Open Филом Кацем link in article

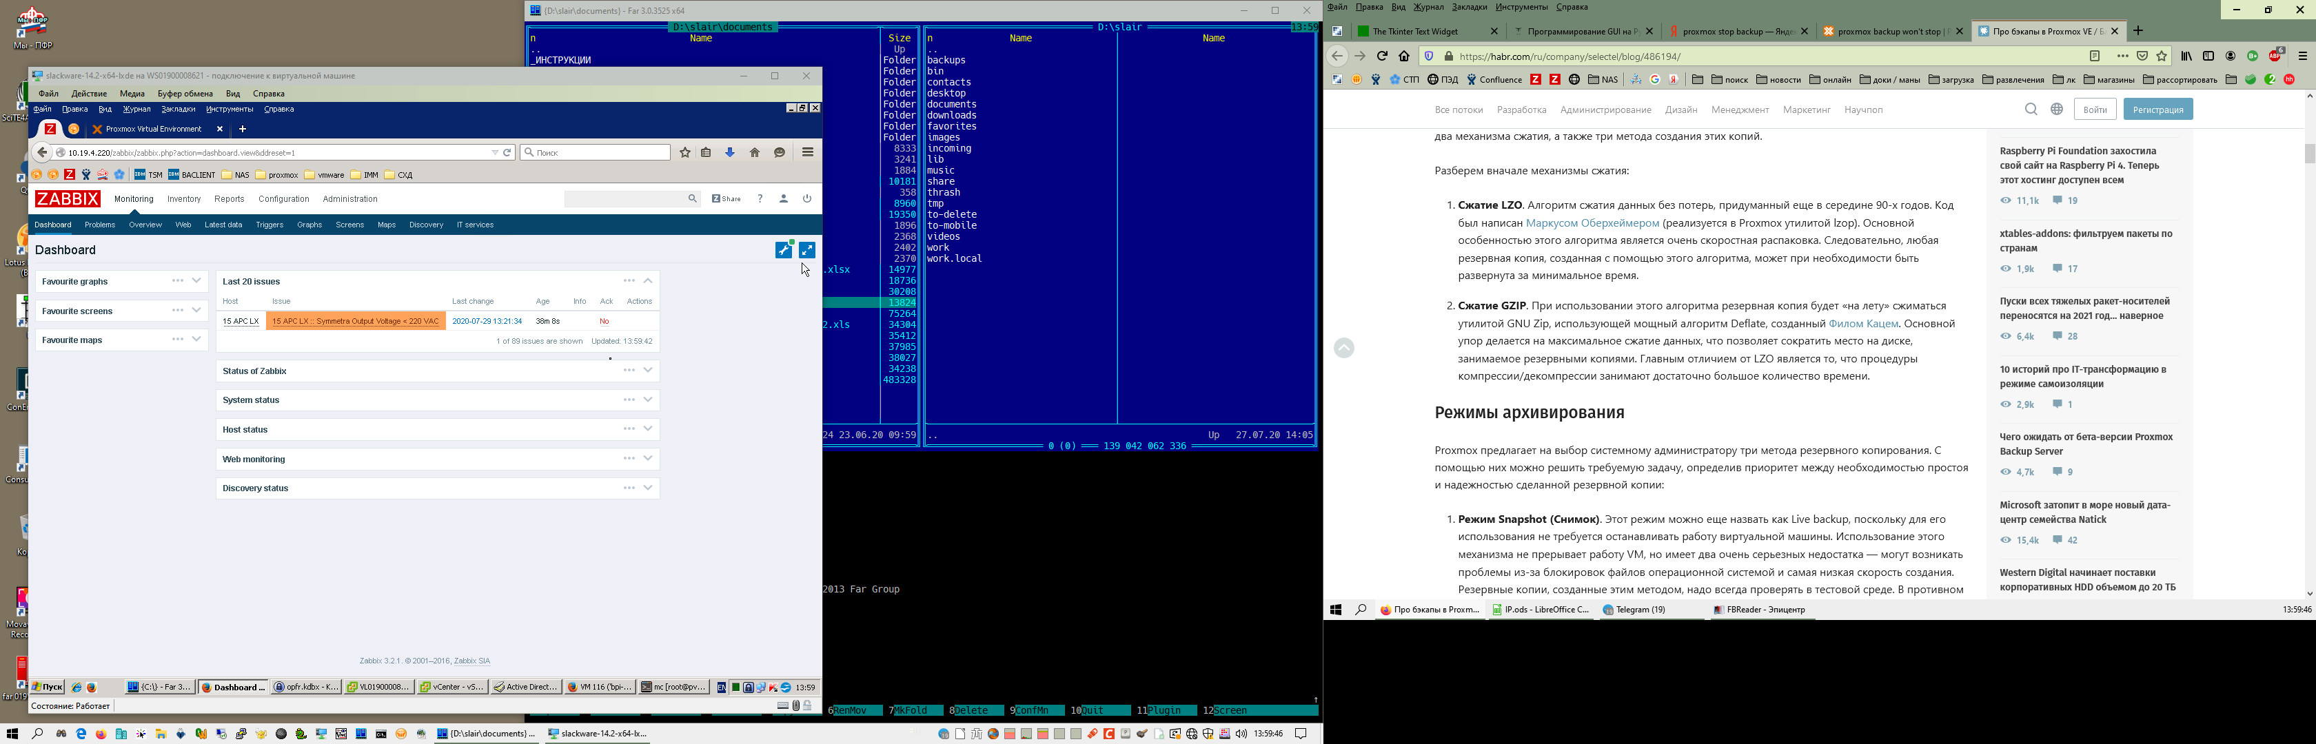point(1863,324)
